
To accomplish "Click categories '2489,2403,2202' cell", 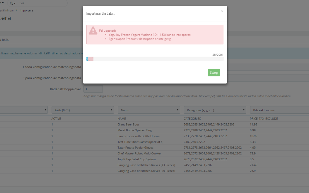I will pyautogui.click(x=194, y=142).
